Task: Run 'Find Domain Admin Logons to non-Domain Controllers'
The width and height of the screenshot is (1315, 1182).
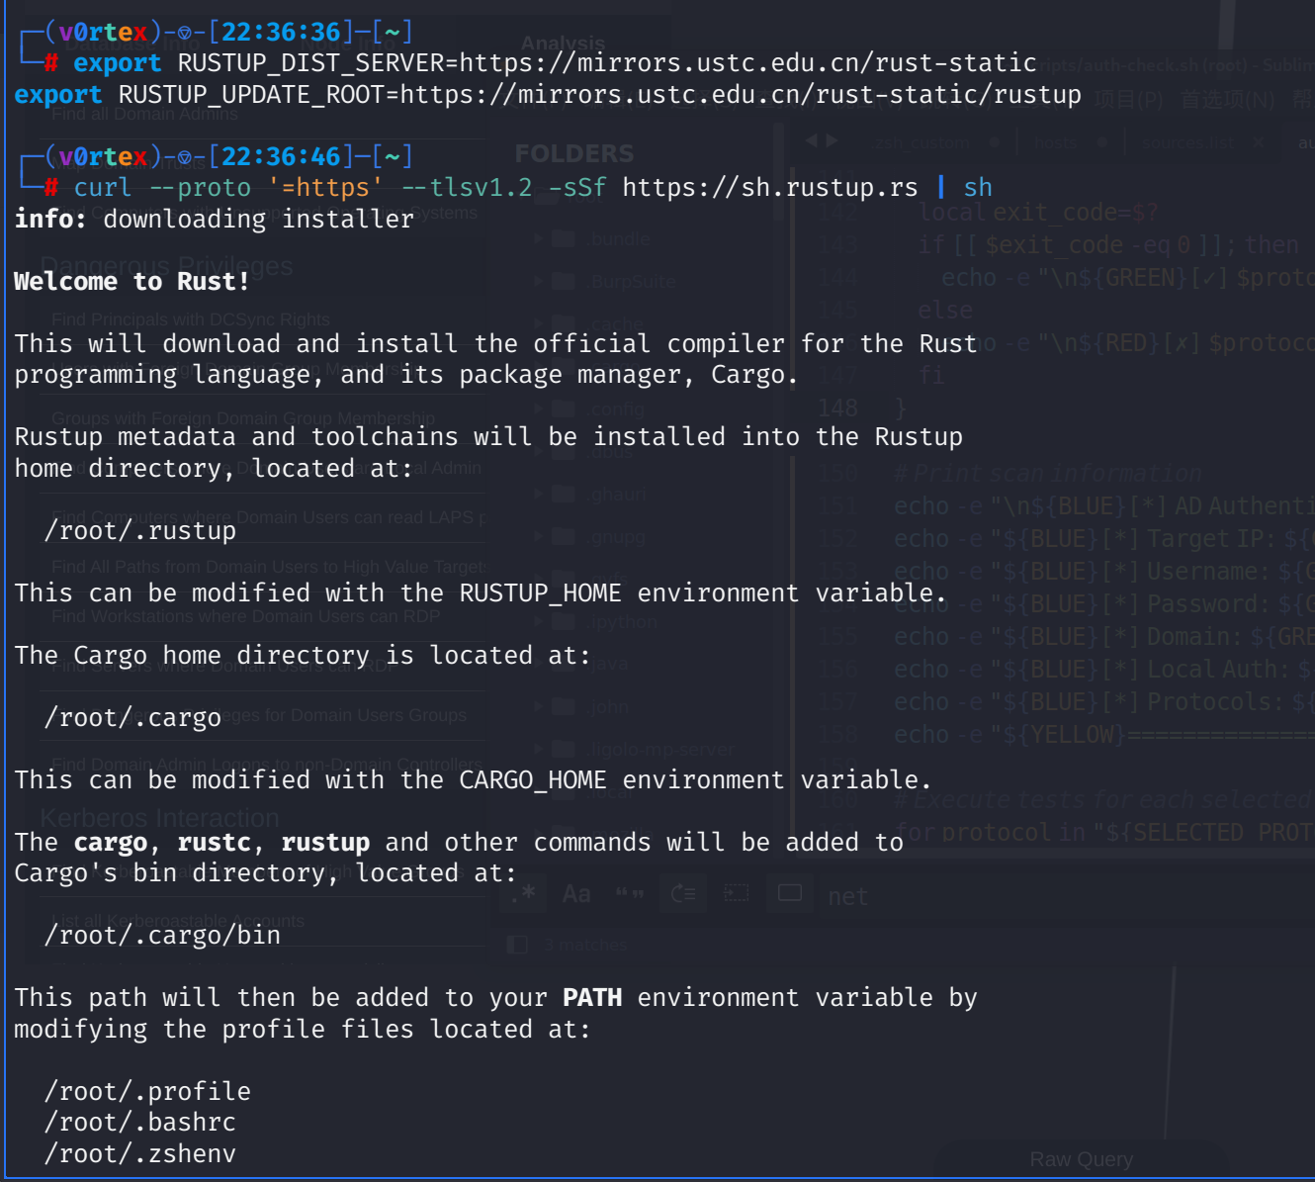Action: pos(267,765)
